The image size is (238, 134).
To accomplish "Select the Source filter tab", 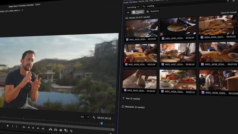I will click(x=138, y=12).
